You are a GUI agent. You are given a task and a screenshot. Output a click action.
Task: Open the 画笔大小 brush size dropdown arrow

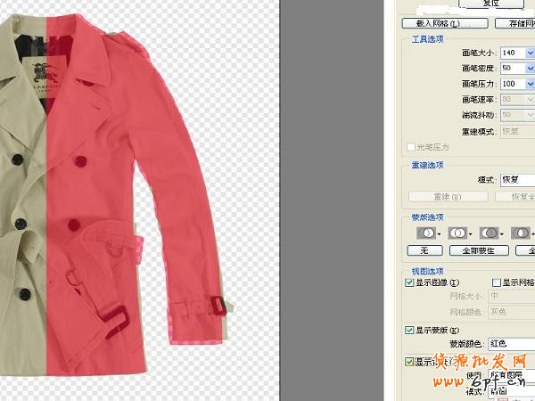[x=530, y=53]
